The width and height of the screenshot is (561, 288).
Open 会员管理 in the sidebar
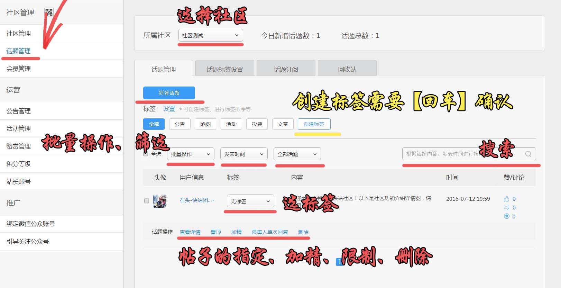(x=19, y=69)
